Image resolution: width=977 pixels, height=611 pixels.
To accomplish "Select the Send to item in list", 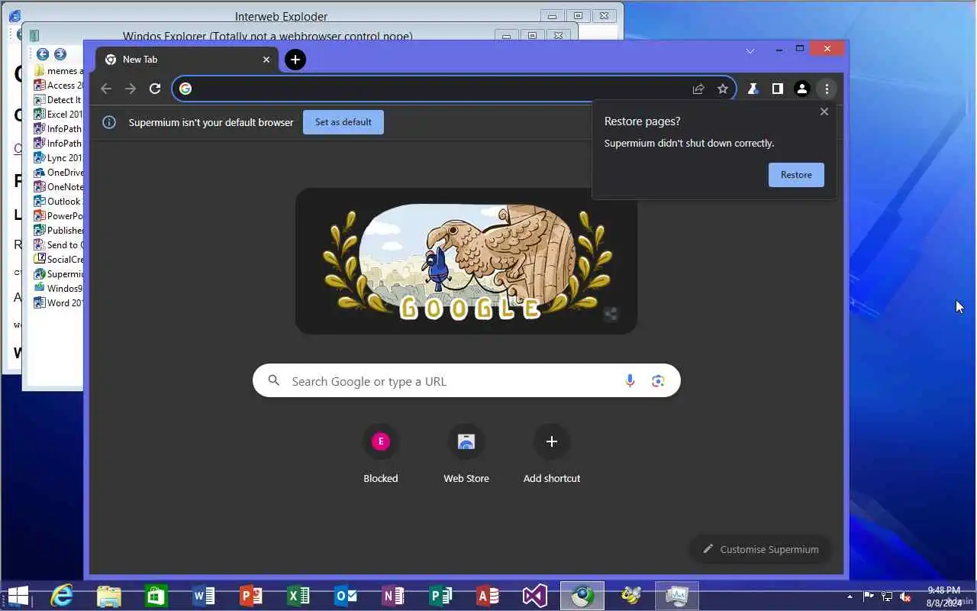I will [59, 245].
